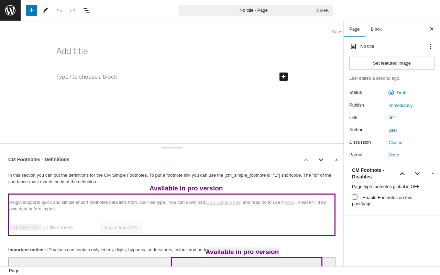Collapse the CM Footnote Disables panel
The width and height of the screenshot is (440, 275).
click(433, 174)
